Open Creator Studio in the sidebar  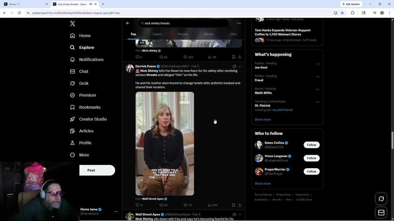pos(88,119)
